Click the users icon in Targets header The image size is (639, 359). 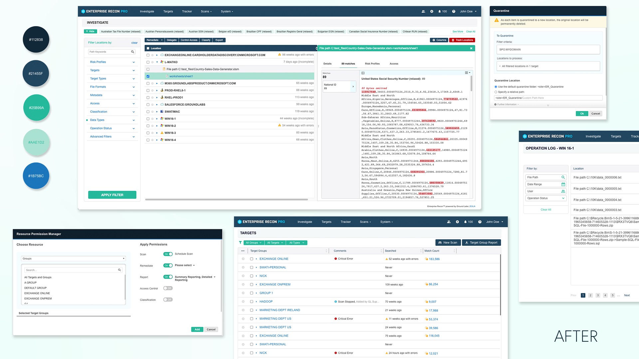pyautogui.click(x=449, y=222)
